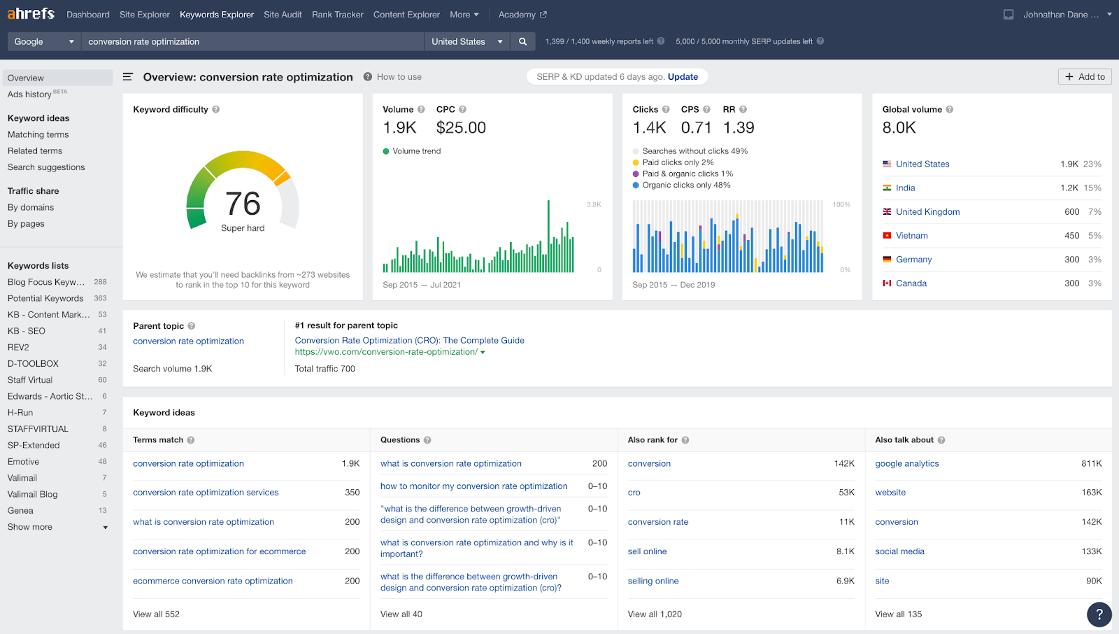Click the Parent topic info icon
Image resolution: width=1119 pixels, height=634 pixels.
click(192, 326)
